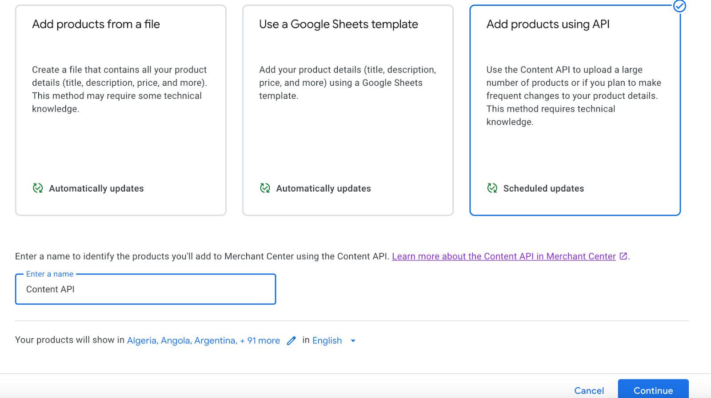711x398 pixels.
Task: Click 'Automatically updates' text in the Google Sheets card
Action: [324, 188]
